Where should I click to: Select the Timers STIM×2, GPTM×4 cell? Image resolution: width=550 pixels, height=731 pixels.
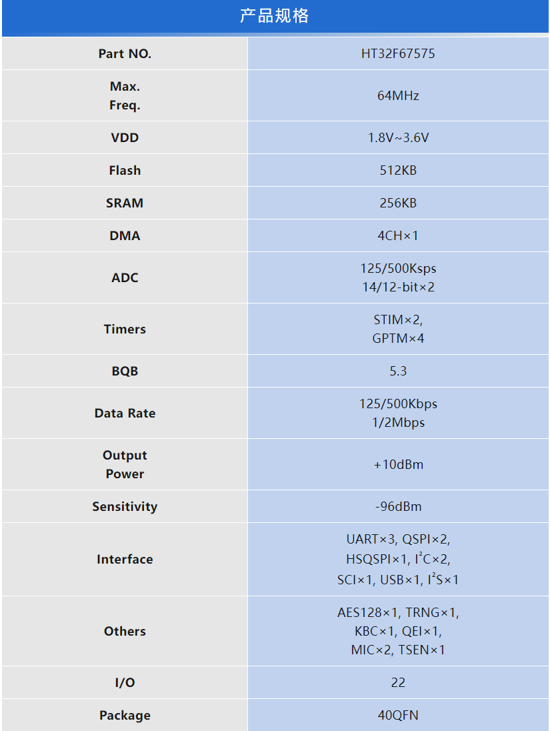tap(398, 329)
